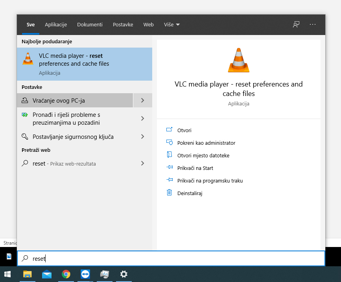Click the reset PC icon beside Vraćanje ovog PC-ja
Viewport: 341px width, 282px height.
(x=25, y=100)
